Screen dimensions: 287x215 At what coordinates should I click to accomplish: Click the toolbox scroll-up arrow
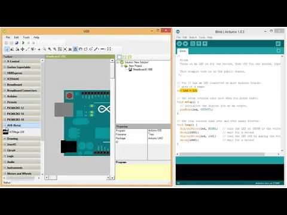point(42,60)
